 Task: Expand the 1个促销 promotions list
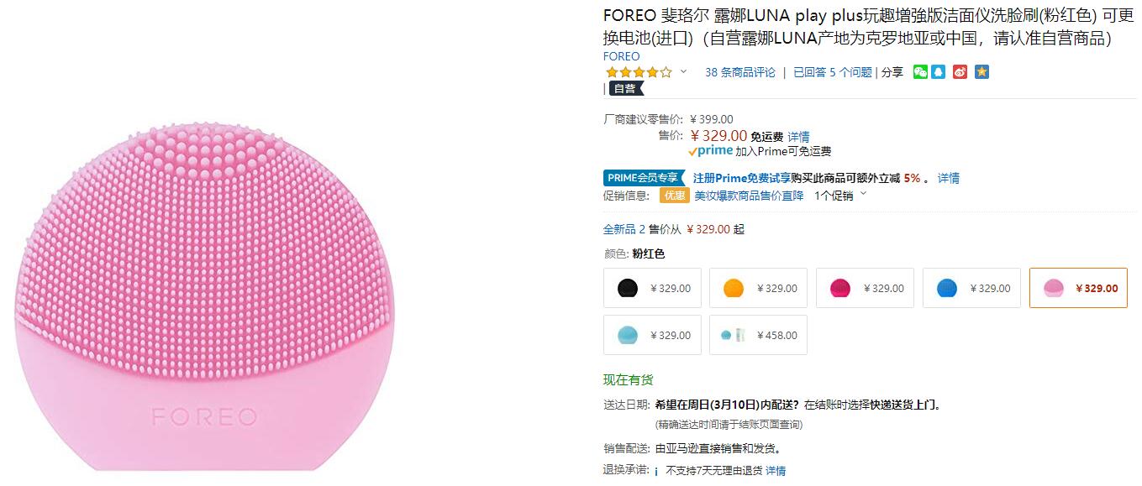pyautogui.click(x=839, y=196)
